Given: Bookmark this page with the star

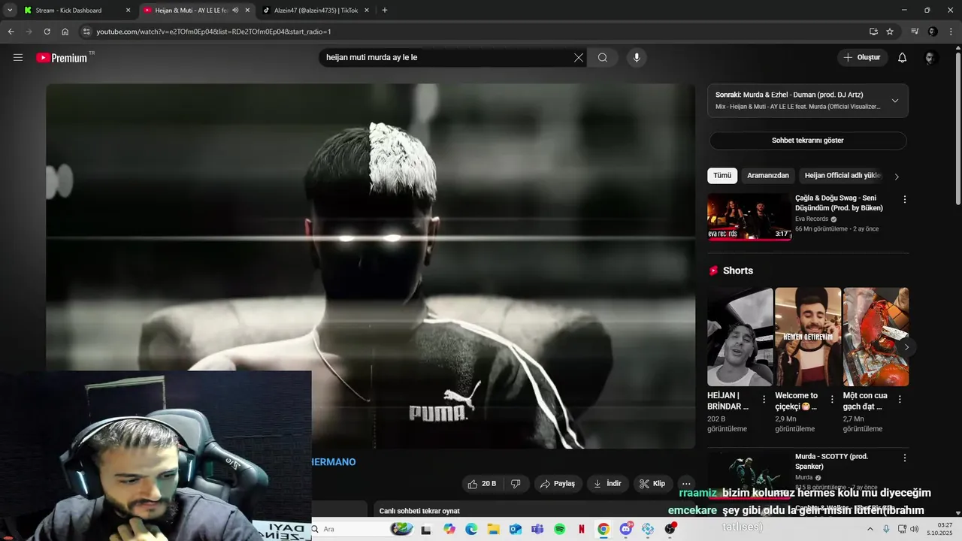Looking at the screenshot, I should pos(890,32).
